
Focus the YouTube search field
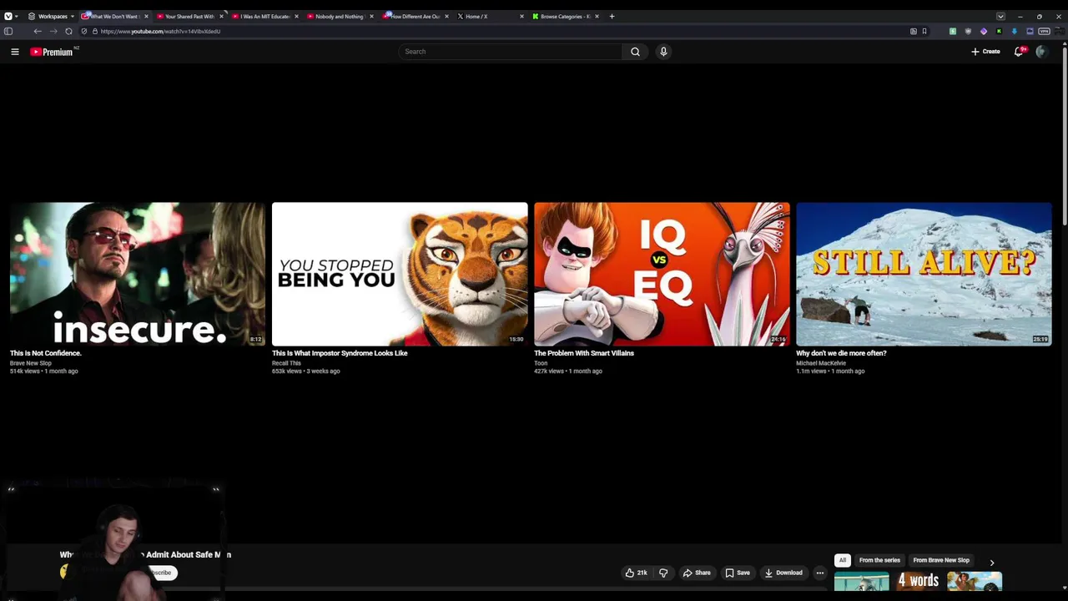[x=510, y=52]
